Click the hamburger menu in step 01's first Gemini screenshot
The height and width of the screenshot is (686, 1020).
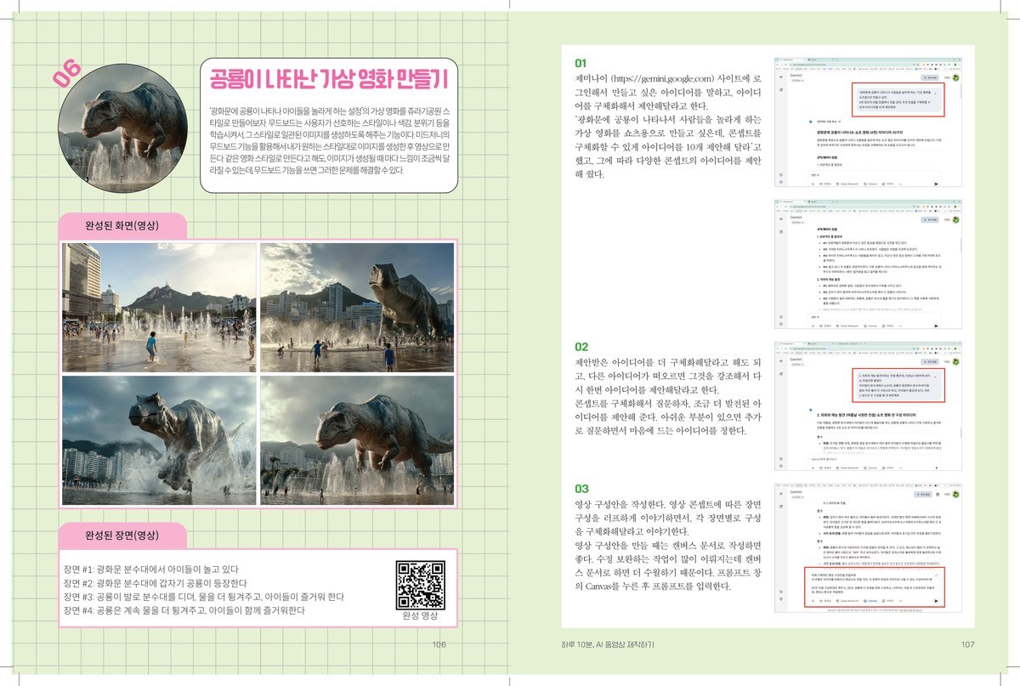781,77
